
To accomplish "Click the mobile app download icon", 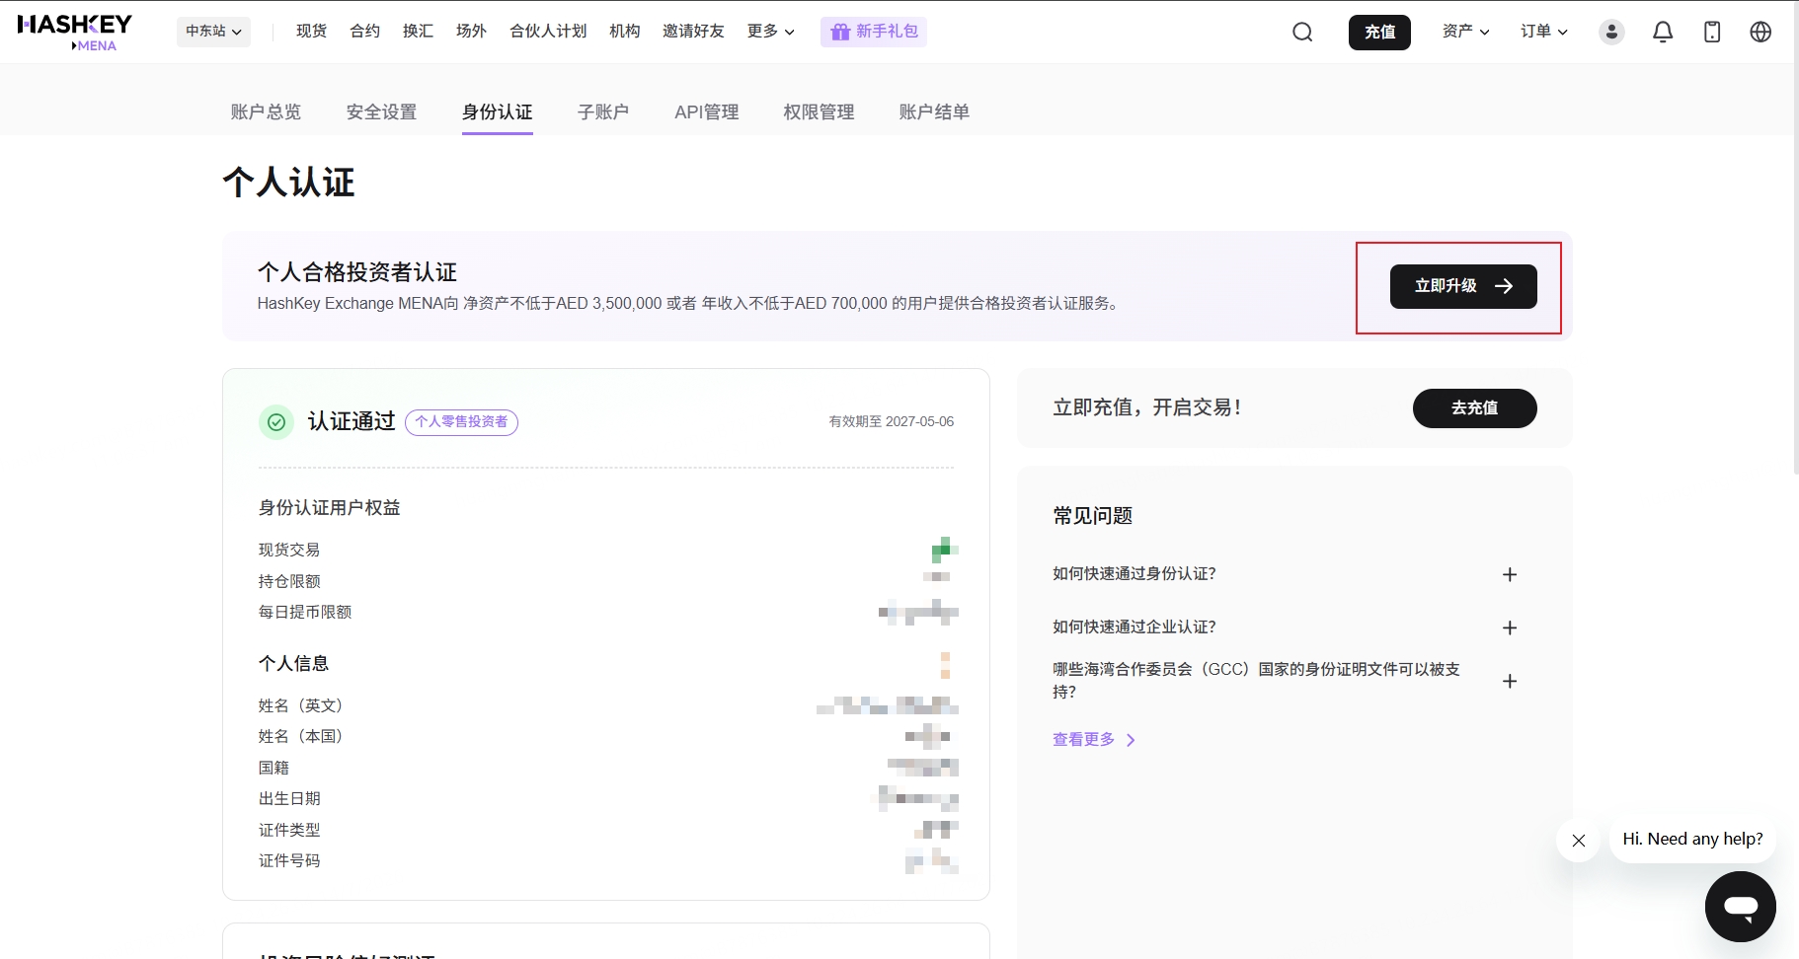I will (1712, 32).
